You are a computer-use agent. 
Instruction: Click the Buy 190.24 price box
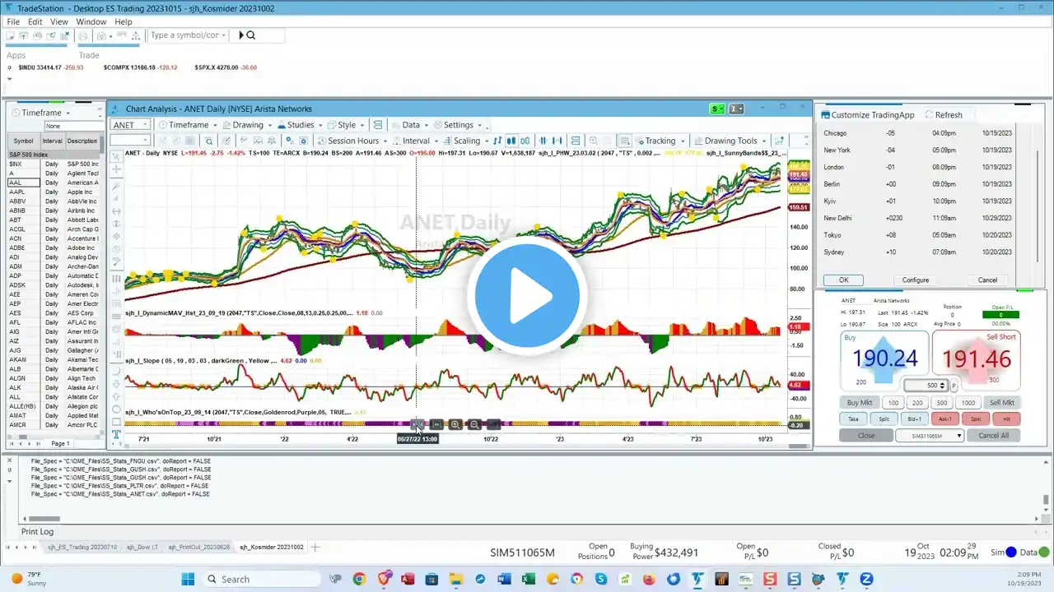point(885,358)
